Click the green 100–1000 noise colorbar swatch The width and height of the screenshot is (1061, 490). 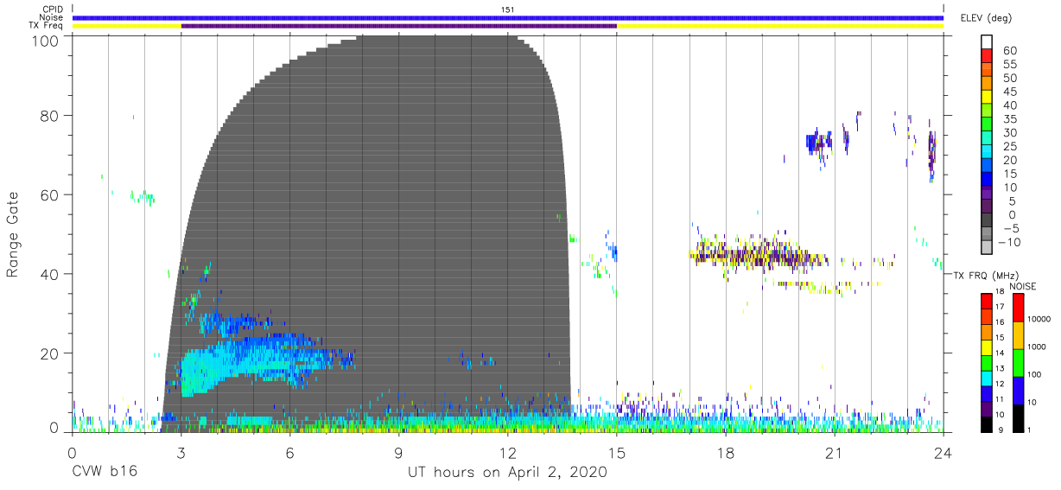click(1018, 363)
